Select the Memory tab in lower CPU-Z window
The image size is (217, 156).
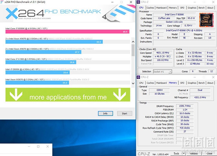pos(173,83)
